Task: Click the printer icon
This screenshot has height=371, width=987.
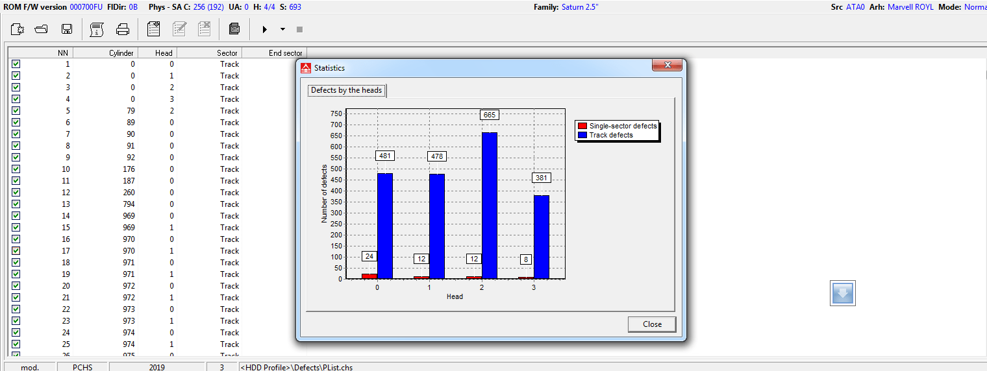Action: (x=123, y=29)
